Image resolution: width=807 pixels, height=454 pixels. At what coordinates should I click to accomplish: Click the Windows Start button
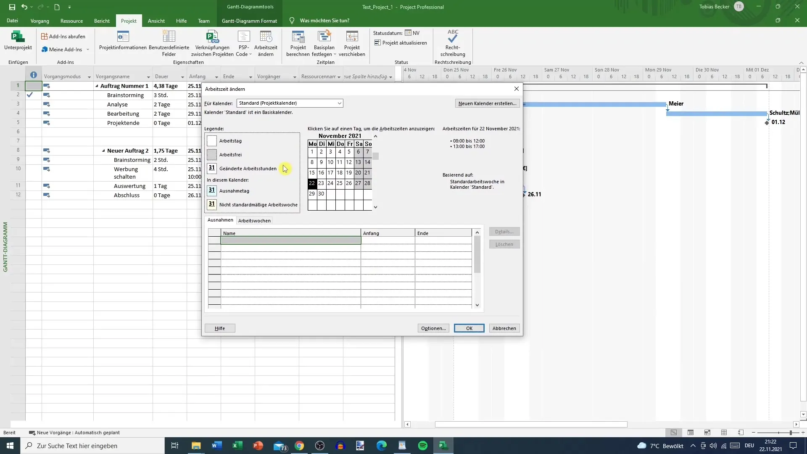click(x=10, y=446)
